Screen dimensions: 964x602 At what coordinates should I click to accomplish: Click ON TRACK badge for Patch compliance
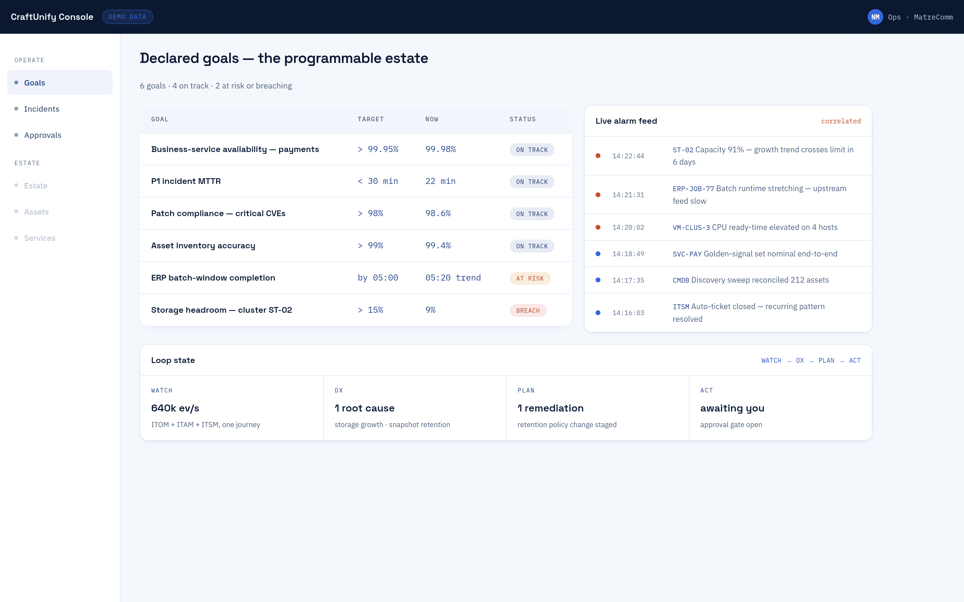(532, 214)
